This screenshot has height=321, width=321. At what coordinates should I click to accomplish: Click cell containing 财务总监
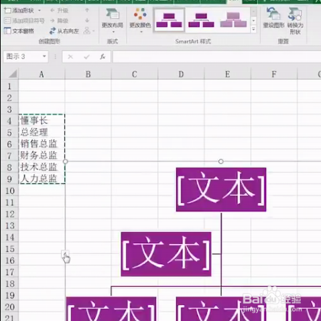coord(42,155)
